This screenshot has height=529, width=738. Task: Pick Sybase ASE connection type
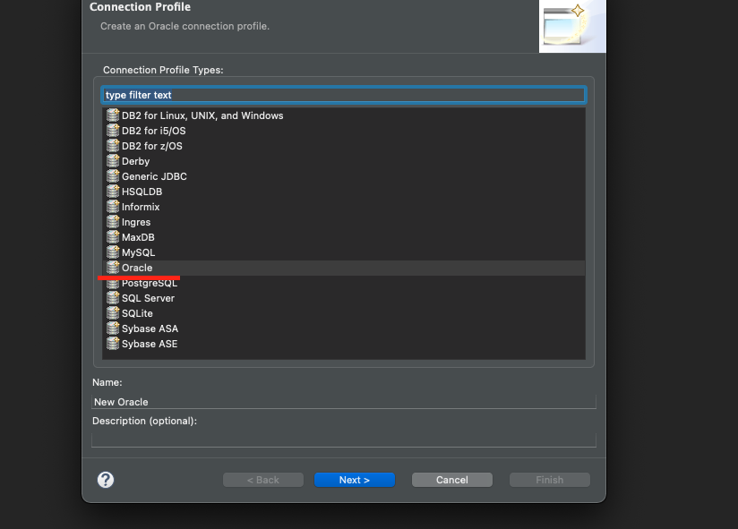point(150,344)
